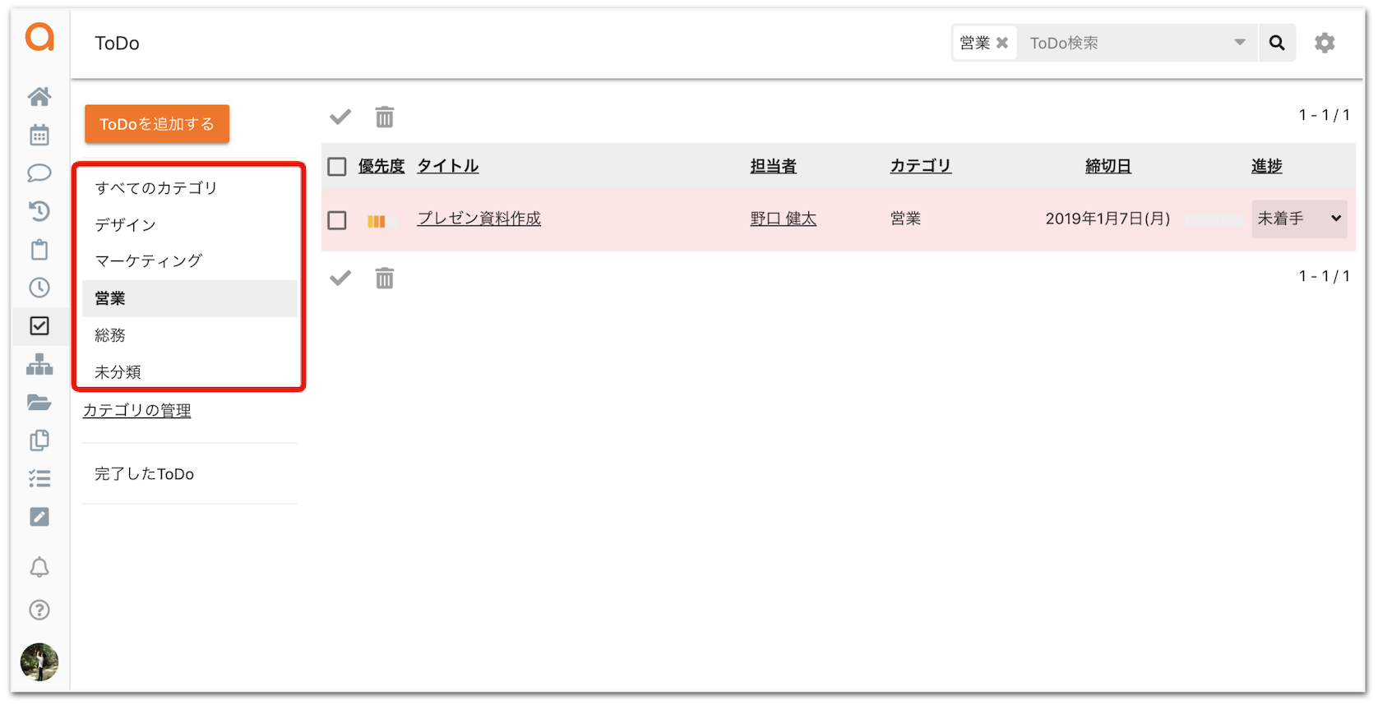Viewport: 1378px width, 705px height.
Task: Open the copy documents sidebar icon
Action: (39, 440)
